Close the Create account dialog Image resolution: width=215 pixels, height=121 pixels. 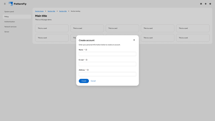click(x=134, y=40)
